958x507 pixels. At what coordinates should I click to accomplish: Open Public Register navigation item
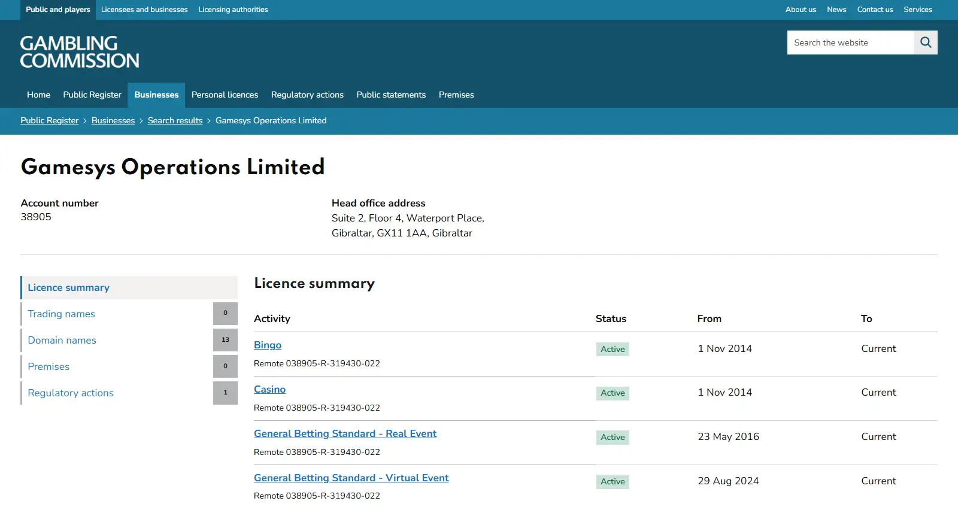pyautogui.click(x=92, y=95)
